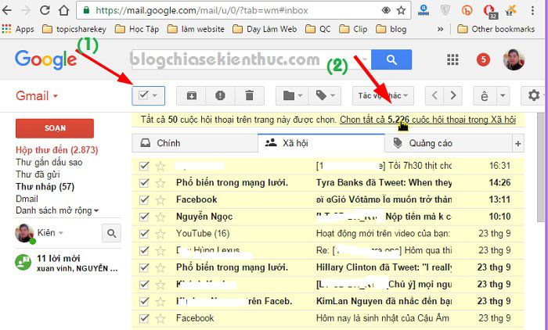Open the Apps shortcut in bookmarks bar
The height and width of the screenshot is (330, 548).
coord(18,29)
